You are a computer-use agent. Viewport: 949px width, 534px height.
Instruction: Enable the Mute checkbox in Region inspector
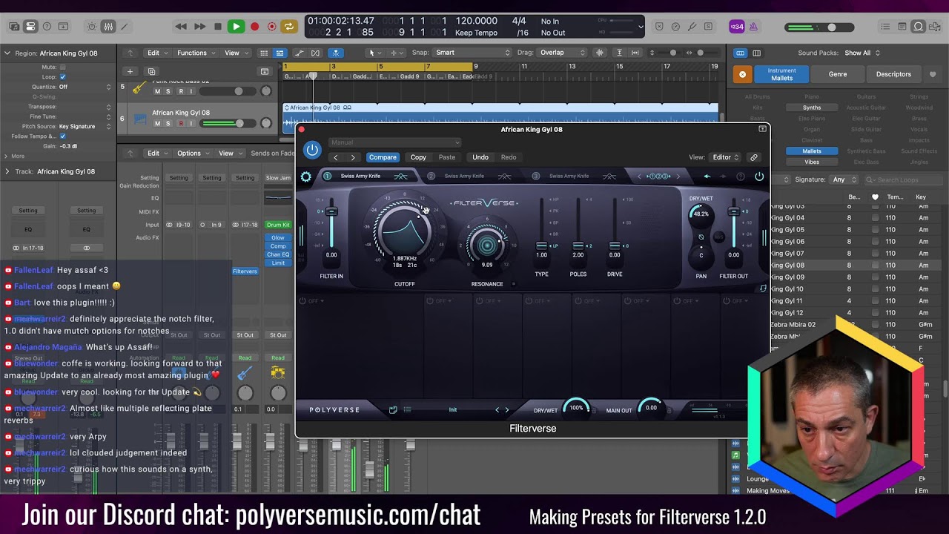tap(62, 67)
